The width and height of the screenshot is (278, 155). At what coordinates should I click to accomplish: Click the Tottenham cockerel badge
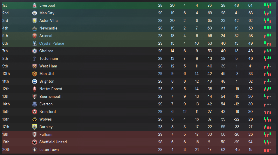click(34, 59)
